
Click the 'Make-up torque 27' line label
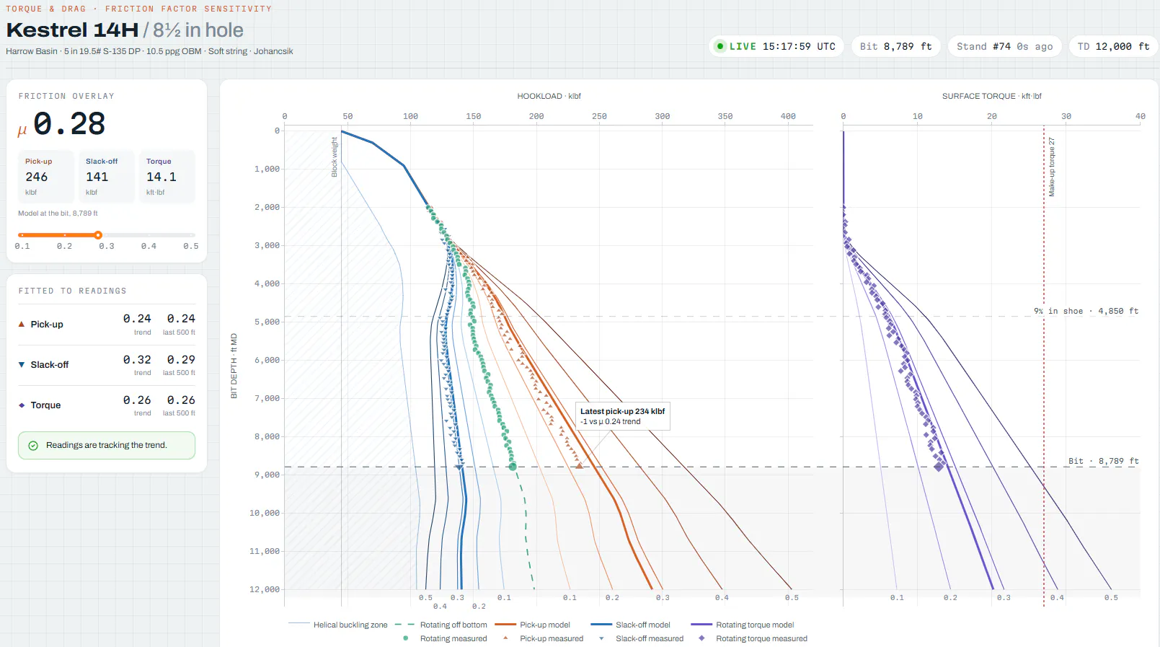(x=1052, y=167)
